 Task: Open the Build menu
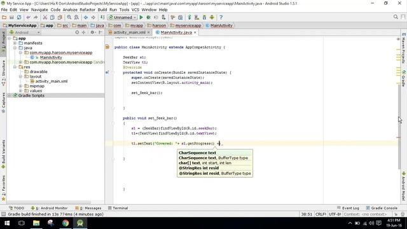click(102, 10)
